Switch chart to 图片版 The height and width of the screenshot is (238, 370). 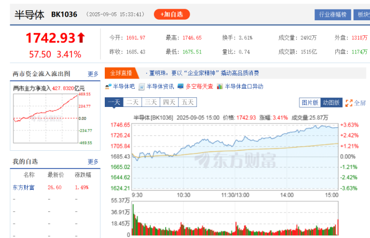[x=310, y=103]
